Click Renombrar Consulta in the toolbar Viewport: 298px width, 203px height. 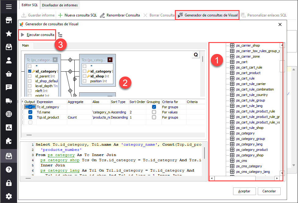tap(120, 15)
